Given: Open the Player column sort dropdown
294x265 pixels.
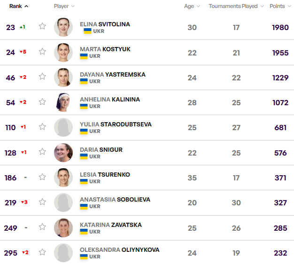Looking at the screenshot, I should coord(64,6).
